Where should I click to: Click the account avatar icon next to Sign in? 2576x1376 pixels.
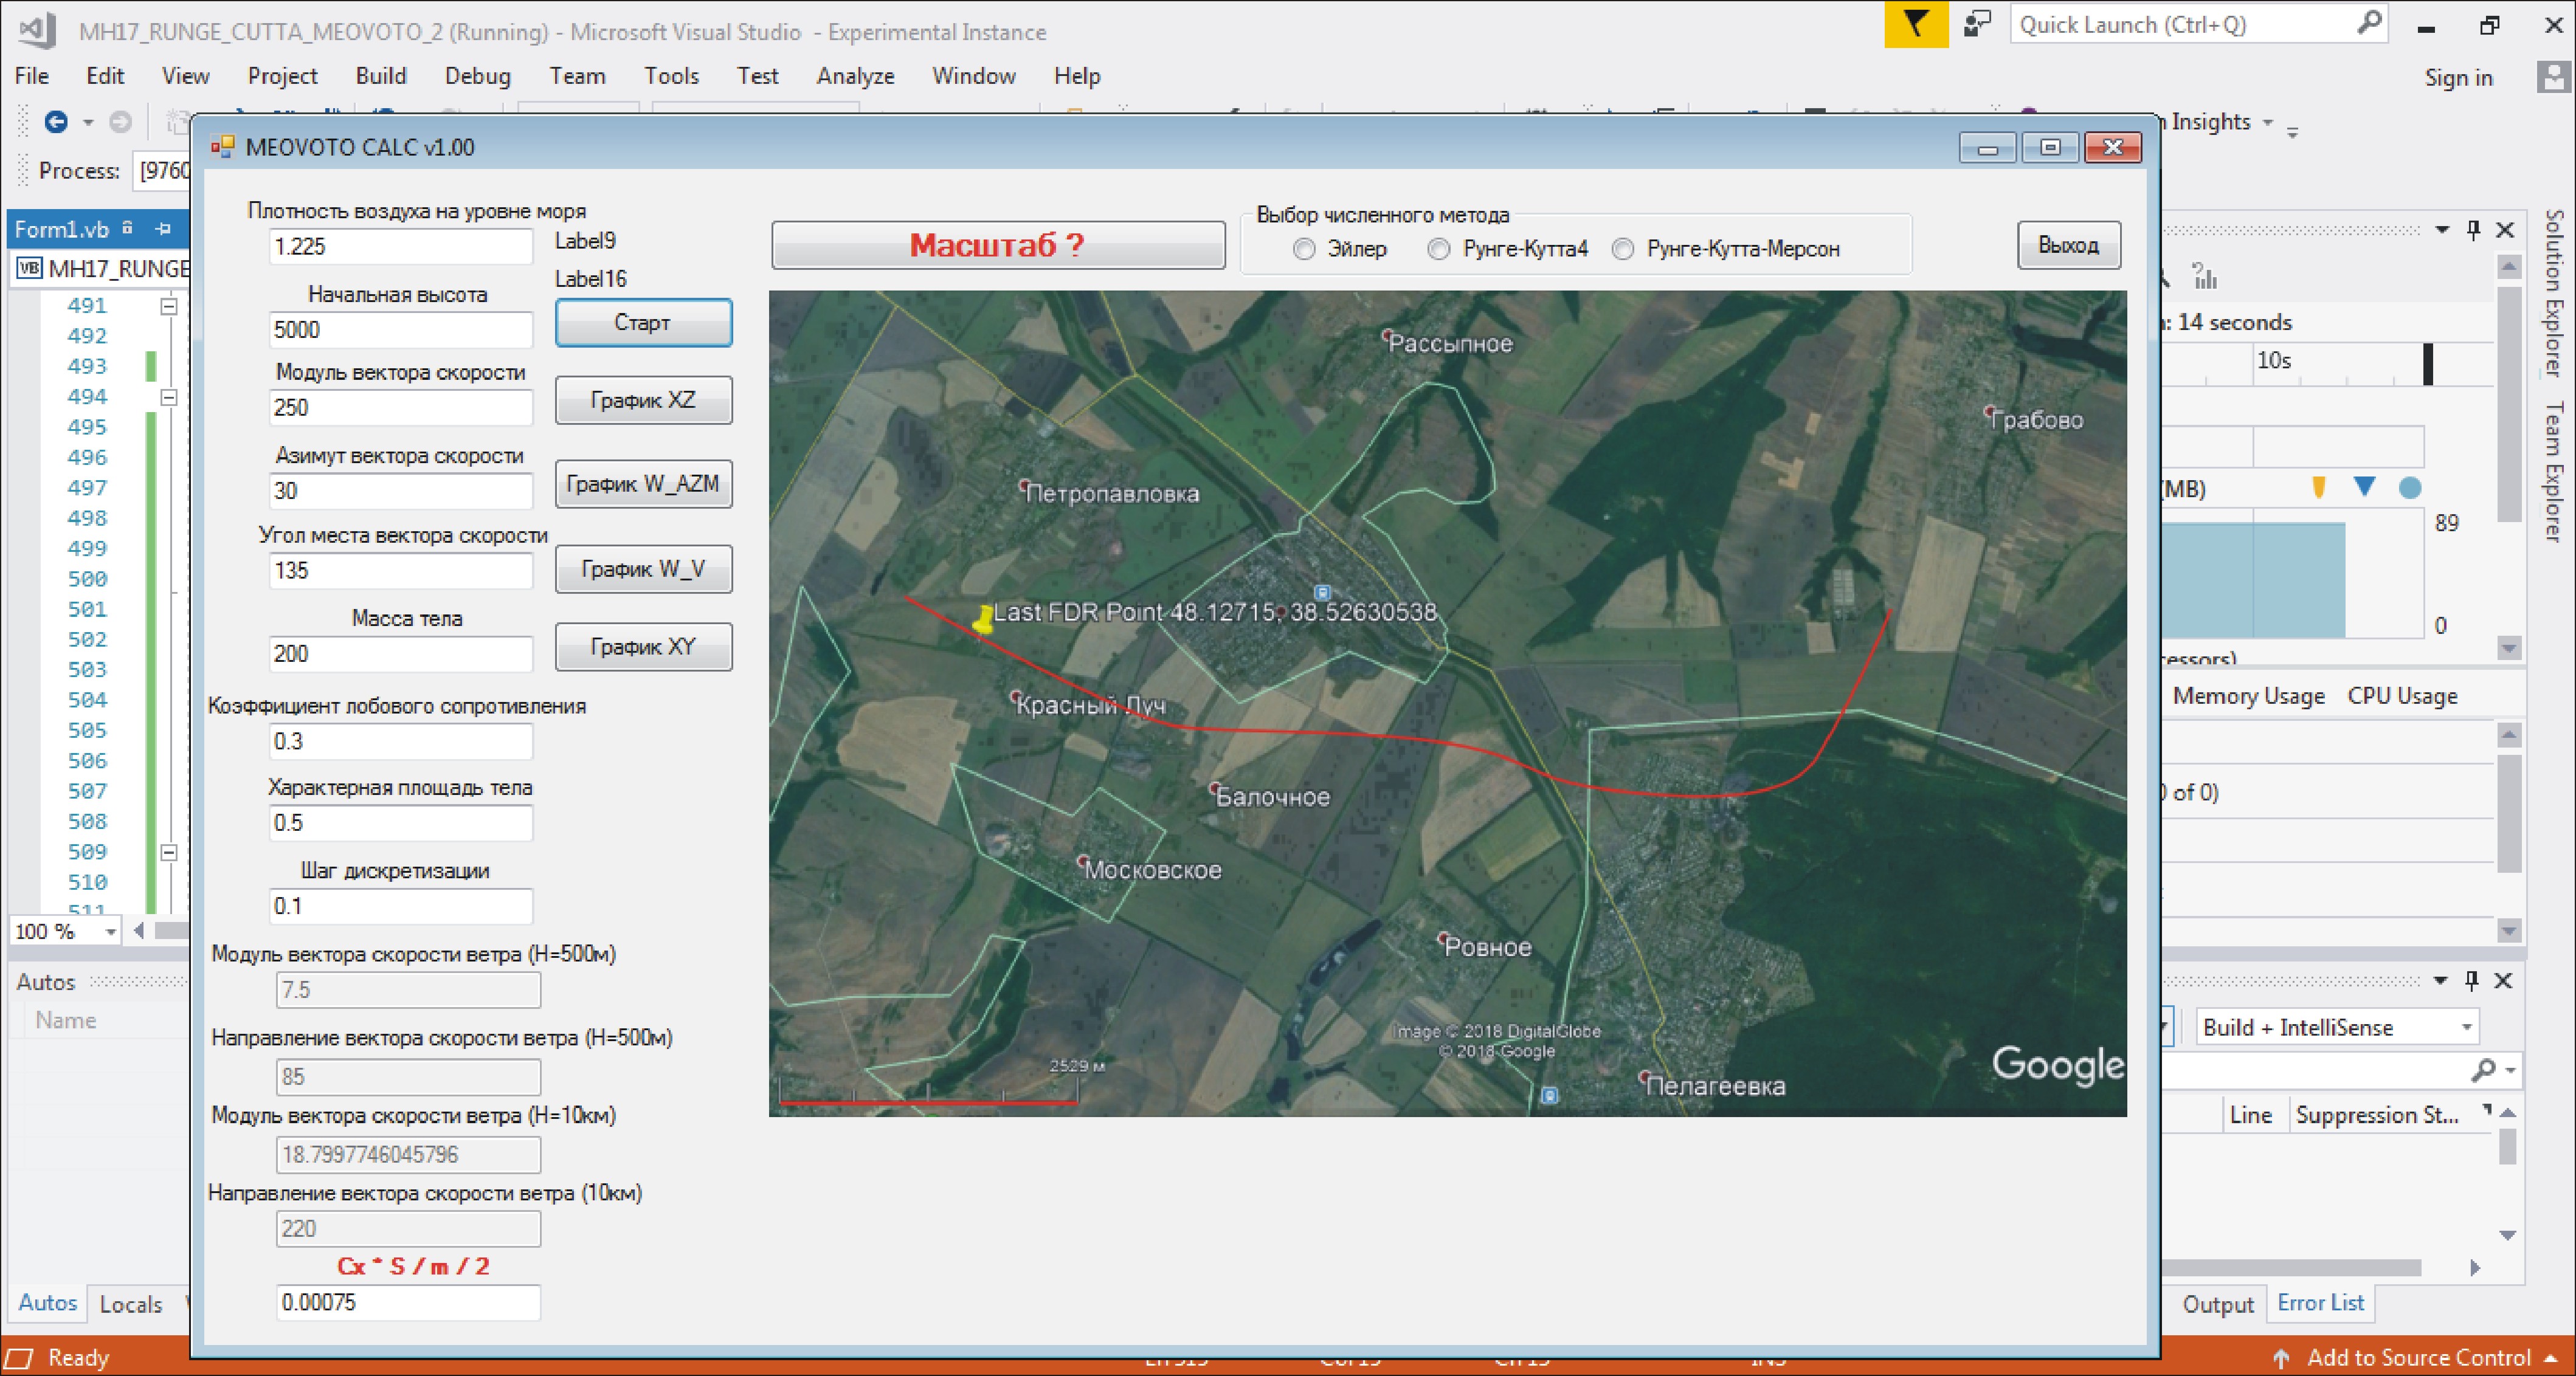pos(2553,77)
